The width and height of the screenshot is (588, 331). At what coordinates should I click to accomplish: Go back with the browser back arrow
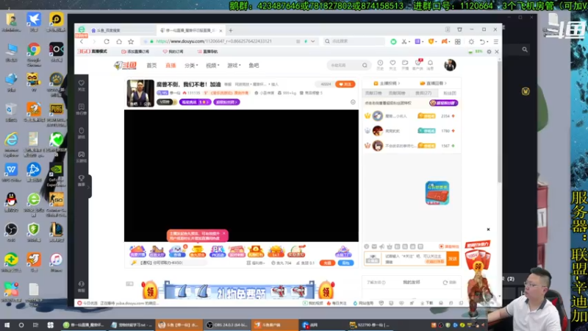point(82,41)
